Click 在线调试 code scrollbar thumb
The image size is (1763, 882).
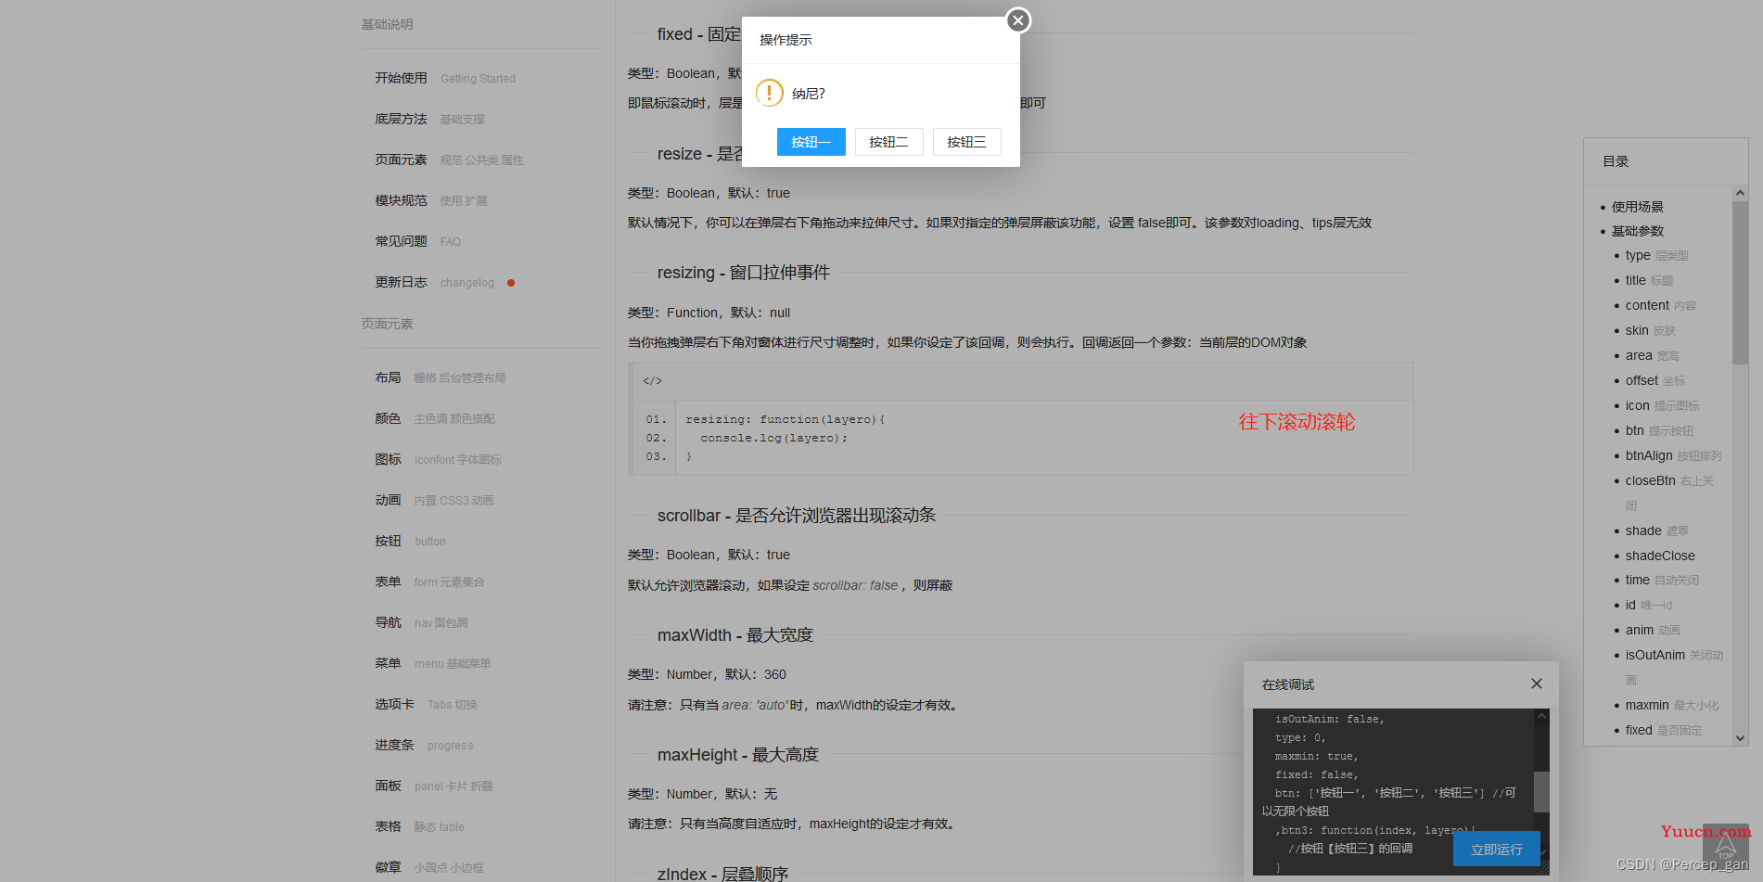[x=1541, y=792]
